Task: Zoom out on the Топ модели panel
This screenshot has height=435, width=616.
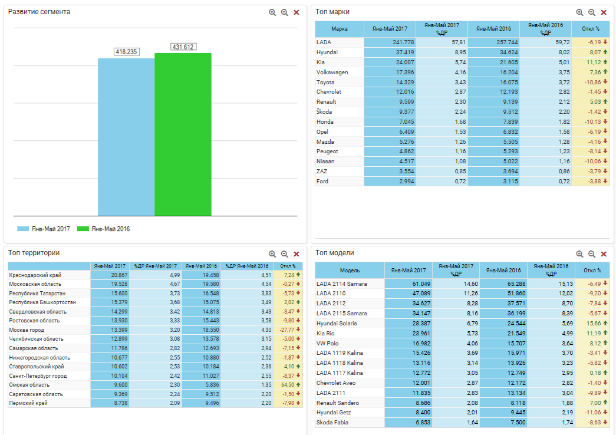Action: [x=591, y=254]
